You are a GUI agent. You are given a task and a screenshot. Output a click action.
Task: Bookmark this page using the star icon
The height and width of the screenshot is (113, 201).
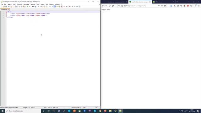pos(165,6)
